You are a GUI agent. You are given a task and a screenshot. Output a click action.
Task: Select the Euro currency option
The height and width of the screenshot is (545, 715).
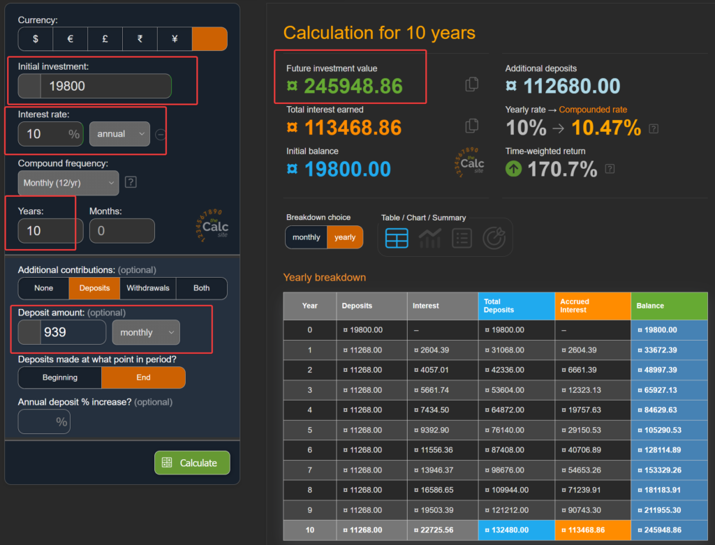point(71,39)
